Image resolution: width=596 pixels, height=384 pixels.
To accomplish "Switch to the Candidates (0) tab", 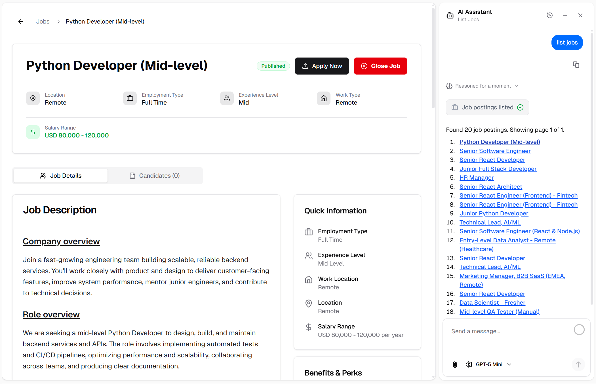I will pyautogui.click(x=155, y=175).
